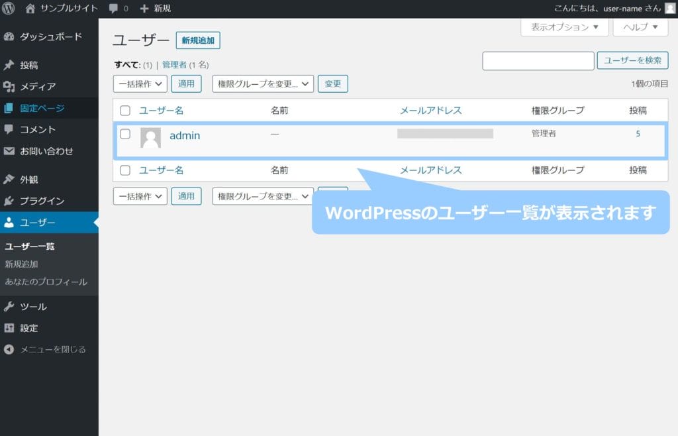Click the WordPress logo icon
The image size is (678, 436).
pyautogui.click(x=9, y=9)
